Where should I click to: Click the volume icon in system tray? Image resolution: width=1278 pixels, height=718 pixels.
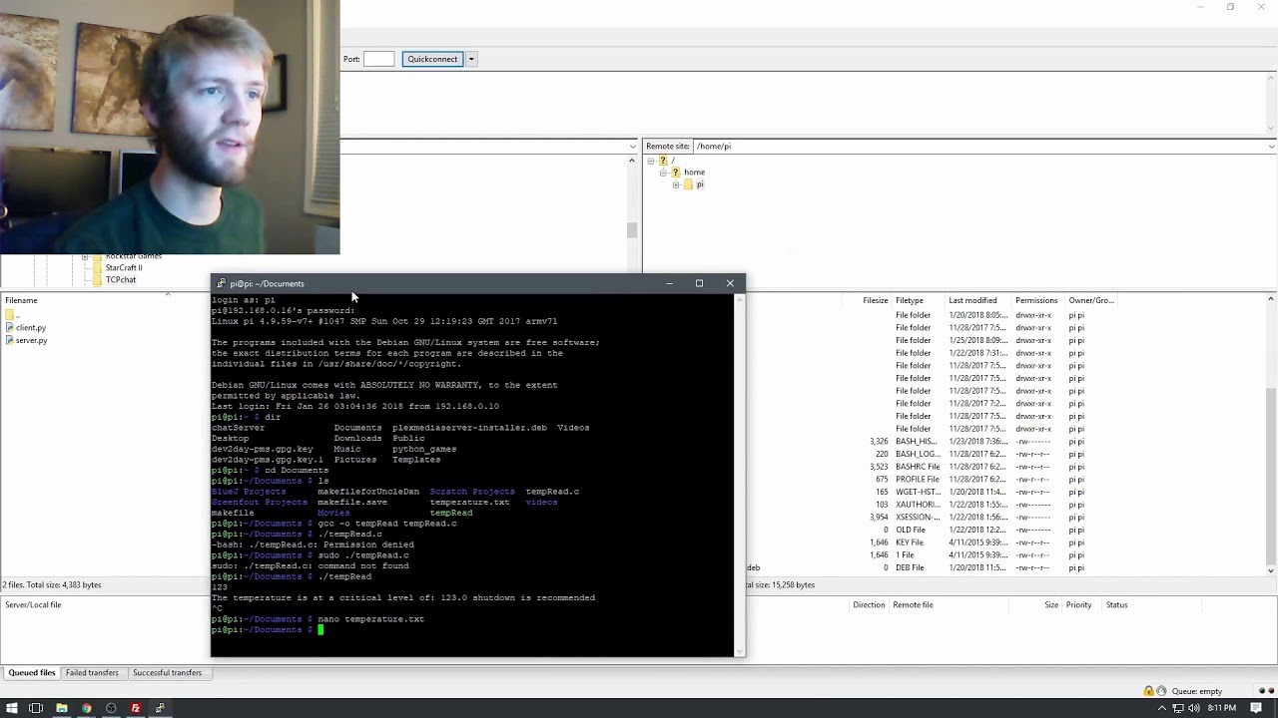click(x=1194, y=708)
